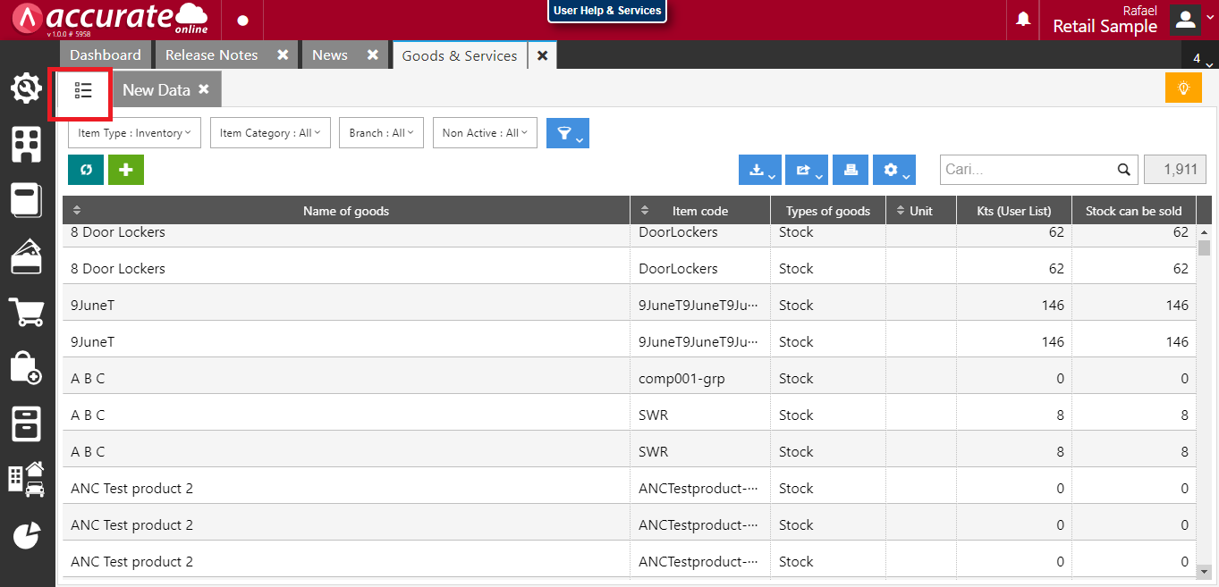Sort by Unit column header

point(921,211)
